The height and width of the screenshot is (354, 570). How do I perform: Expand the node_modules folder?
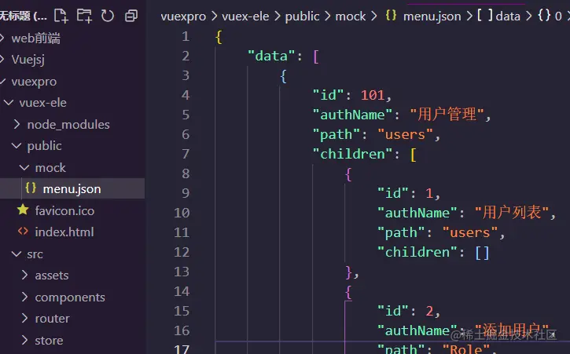(17, 124)
